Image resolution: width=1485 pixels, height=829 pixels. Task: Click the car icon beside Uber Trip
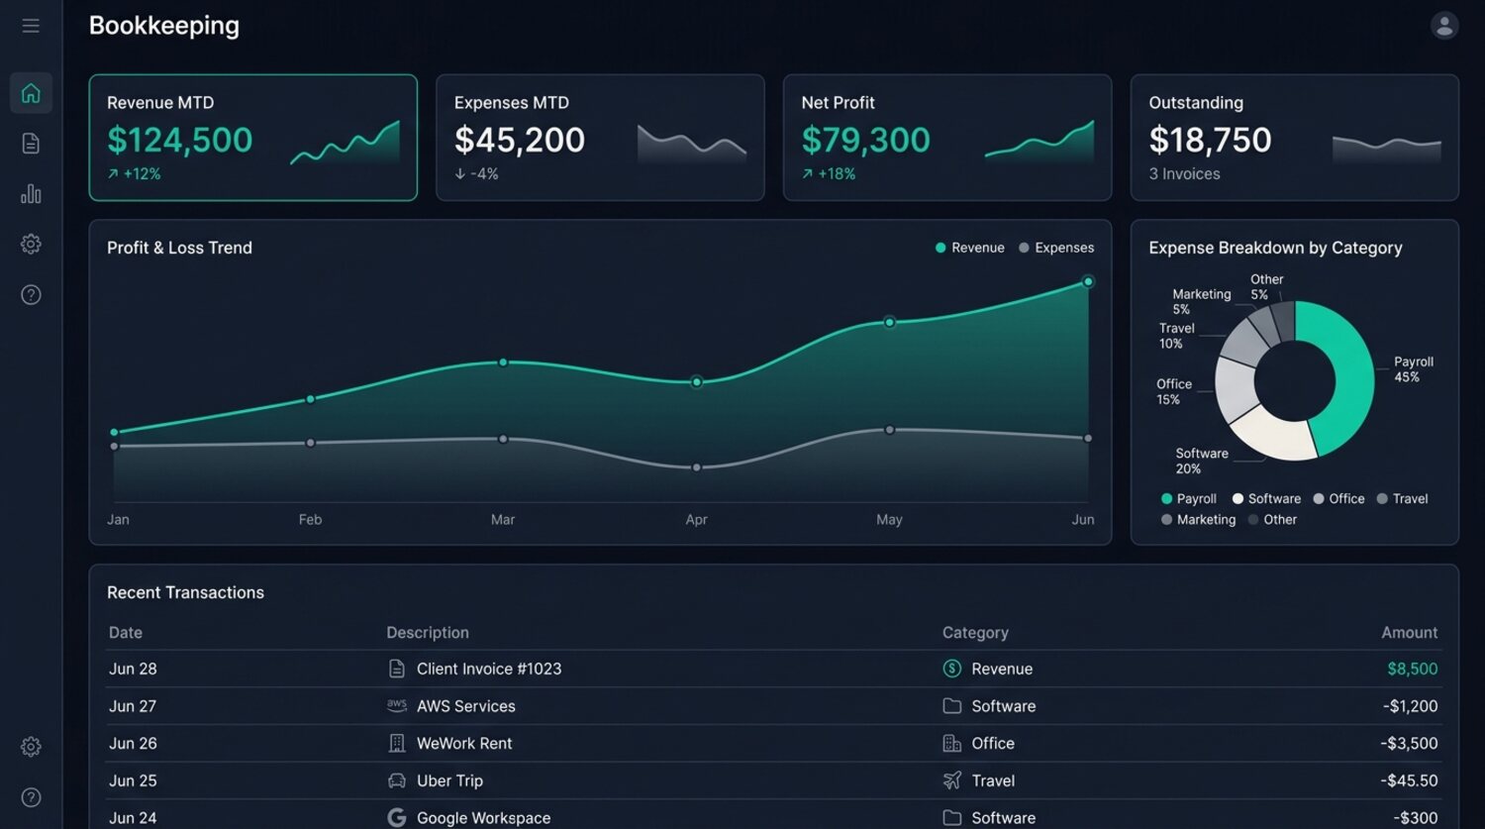click(396, 780)
